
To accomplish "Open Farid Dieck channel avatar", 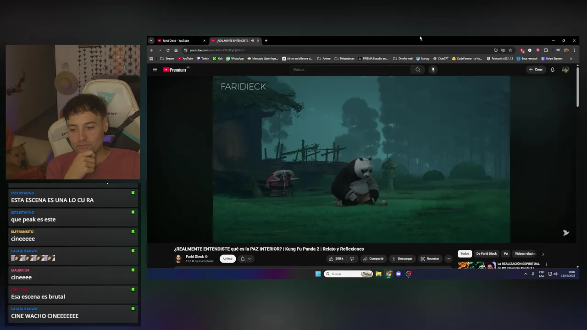I will pyautogui.click(x=178, y=259).
